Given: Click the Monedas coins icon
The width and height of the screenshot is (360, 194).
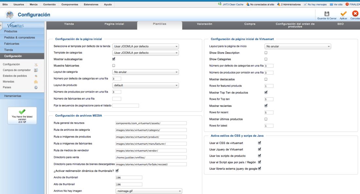Looking at the screenshot, I should pyautogui.click(x=36, y=82).
